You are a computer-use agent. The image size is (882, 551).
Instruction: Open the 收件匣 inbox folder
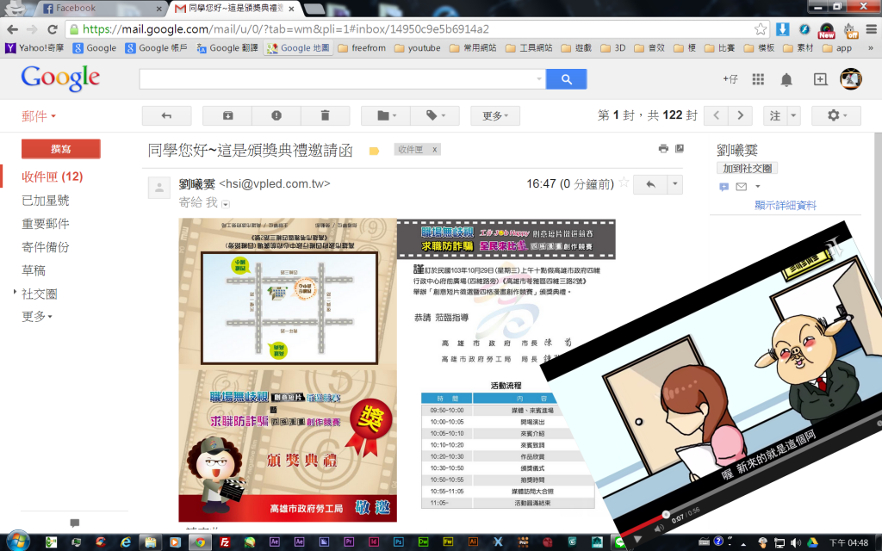[52, 176]
